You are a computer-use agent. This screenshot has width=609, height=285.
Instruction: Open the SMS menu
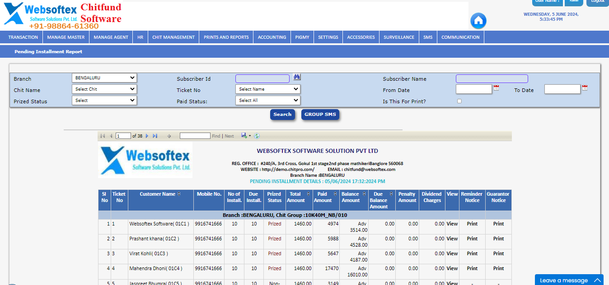(428, 37)
